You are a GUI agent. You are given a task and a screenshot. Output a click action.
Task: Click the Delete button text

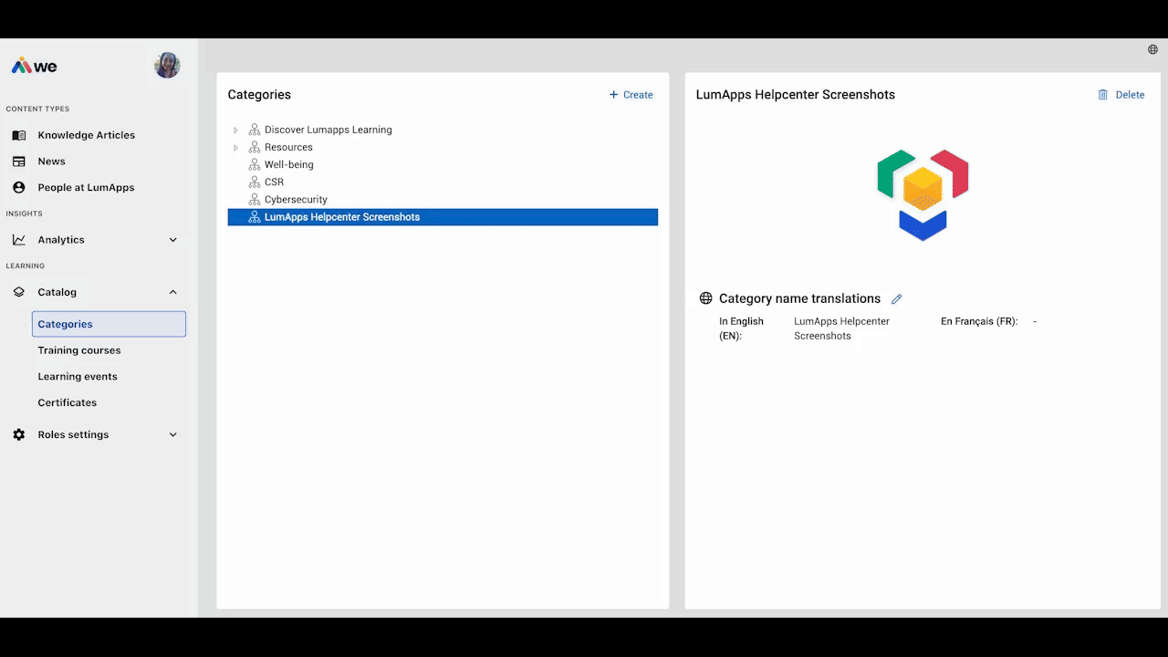[x=1130, y=95]
